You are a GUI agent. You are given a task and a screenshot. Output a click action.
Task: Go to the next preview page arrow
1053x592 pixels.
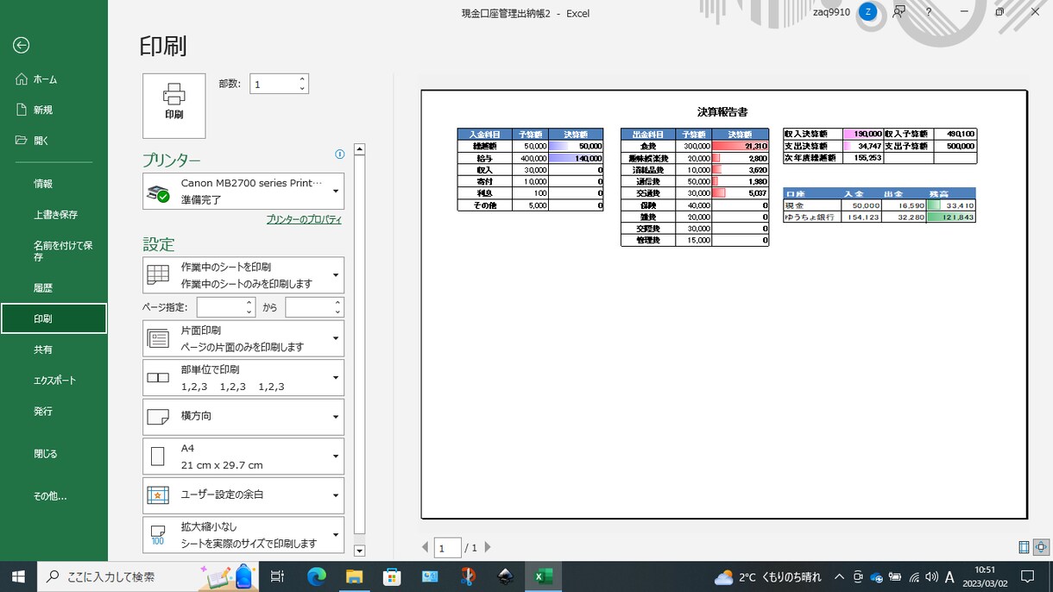(488, 547)
